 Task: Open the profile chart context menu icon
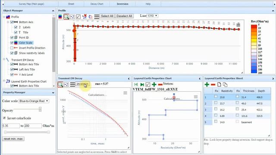coord(238,25)
